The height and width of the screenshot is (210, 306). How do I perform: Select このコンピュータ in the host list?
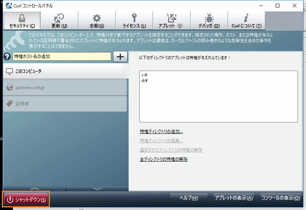66,71
